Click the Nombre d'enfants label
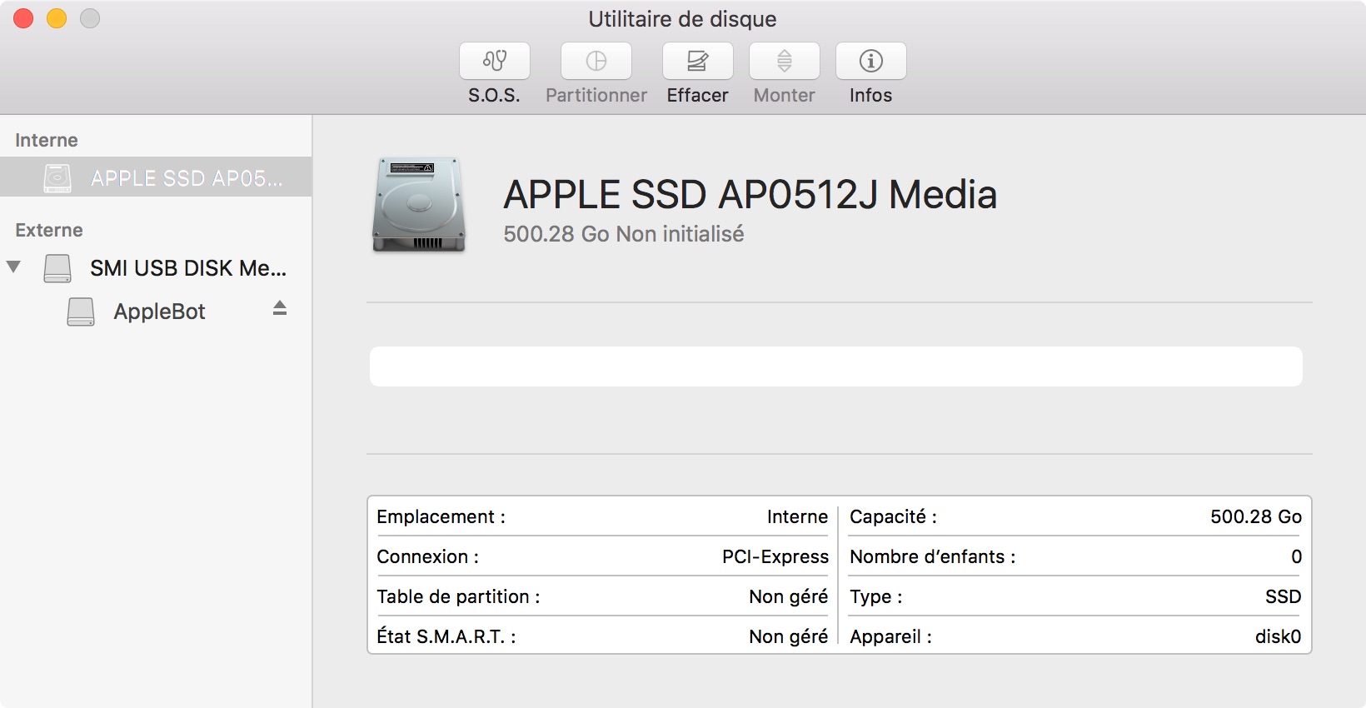This screenshot has height=708, width=1366. [x=932, y=556]
